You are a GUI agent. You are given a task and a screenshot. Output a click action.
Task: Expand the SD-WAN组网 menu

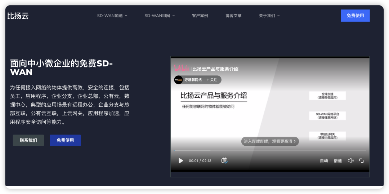coord(160,16)
